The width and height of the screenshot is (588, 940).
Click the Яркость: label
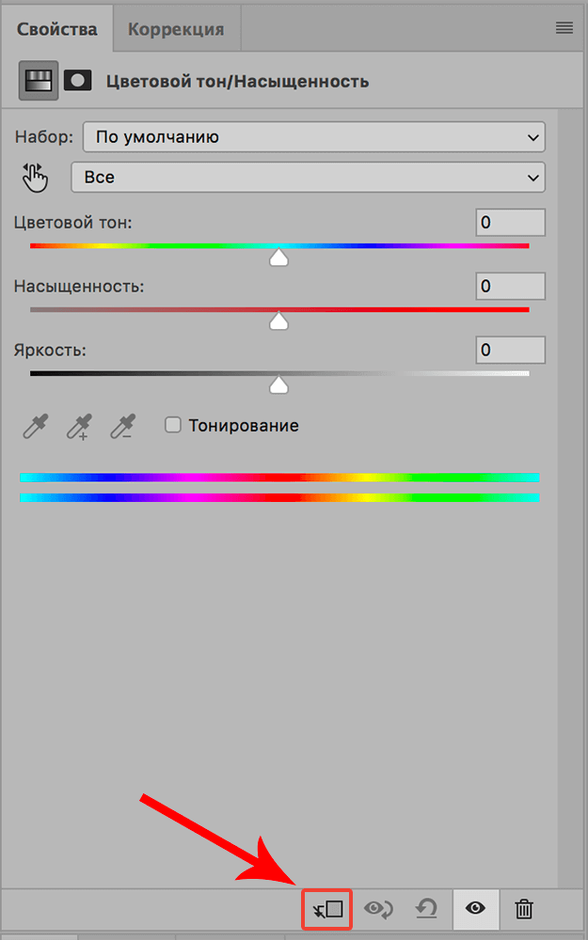click(x=50, y=350)
